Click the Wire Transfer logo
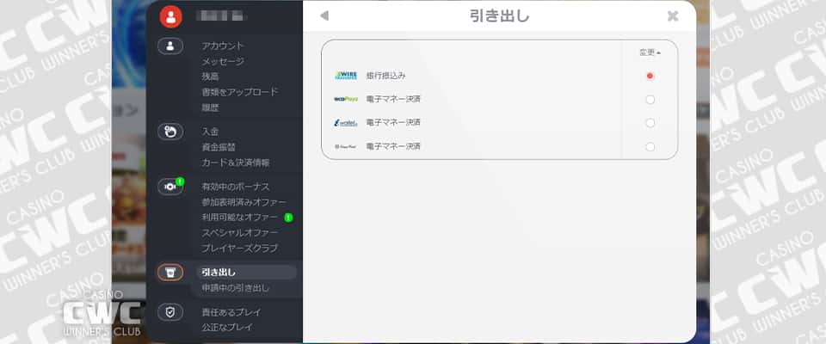Screen dimensions: 826x344 [346, 76]
